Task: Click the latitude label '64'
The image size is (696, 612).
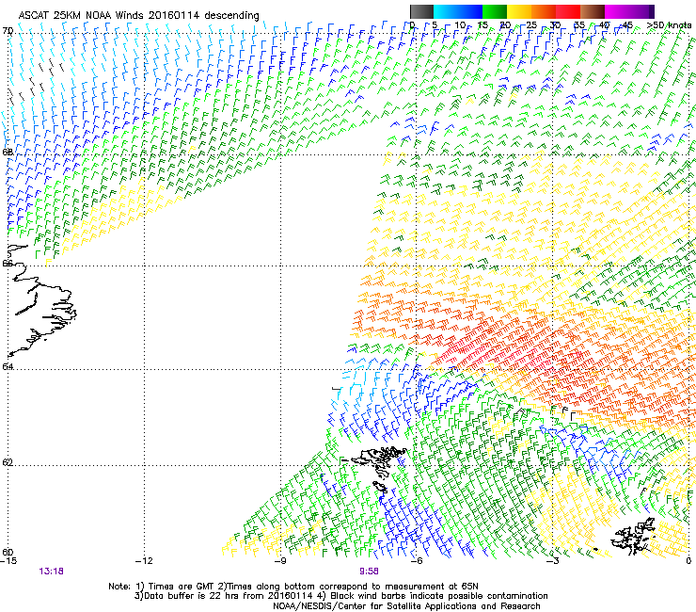Action: [8, 366]
